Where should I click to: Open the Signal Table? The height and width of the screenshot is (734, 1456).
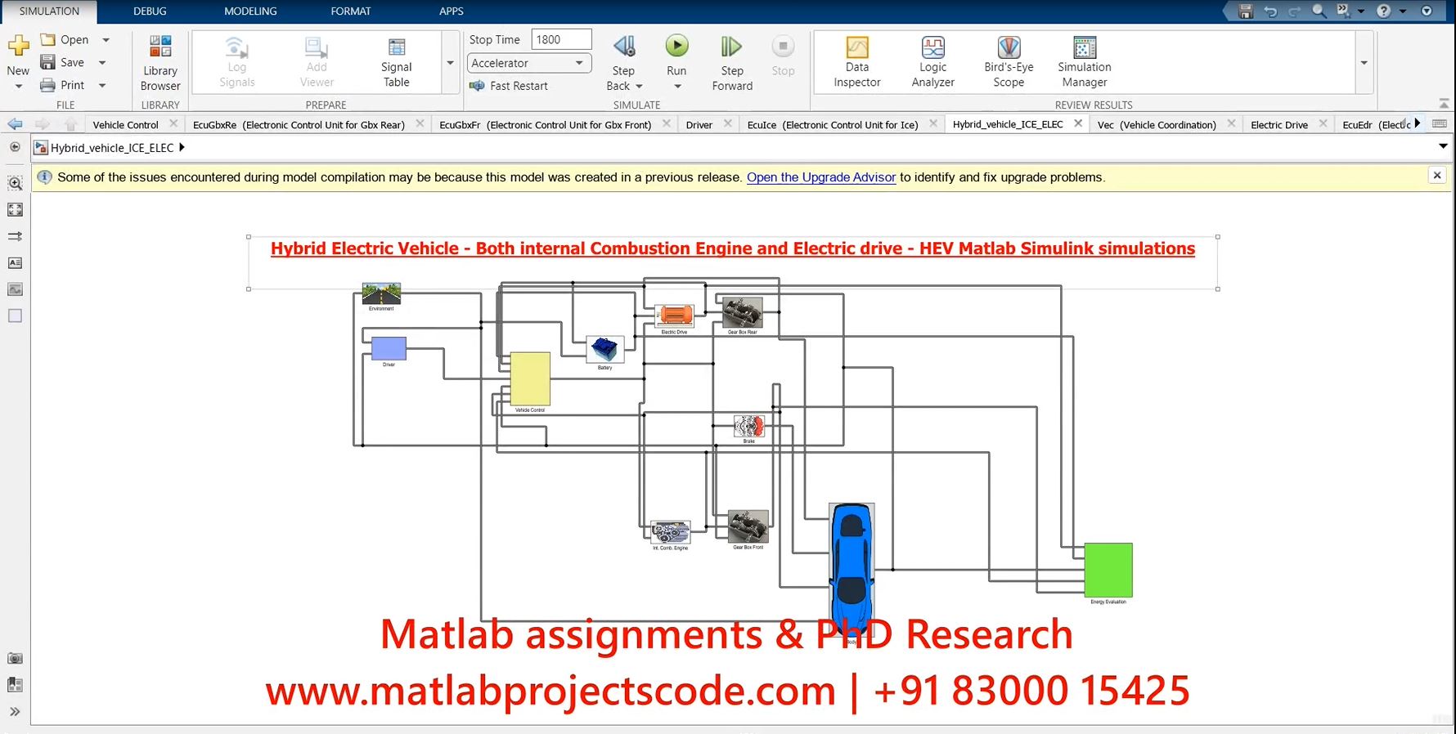pyautogui.click(x=397, y=63)
